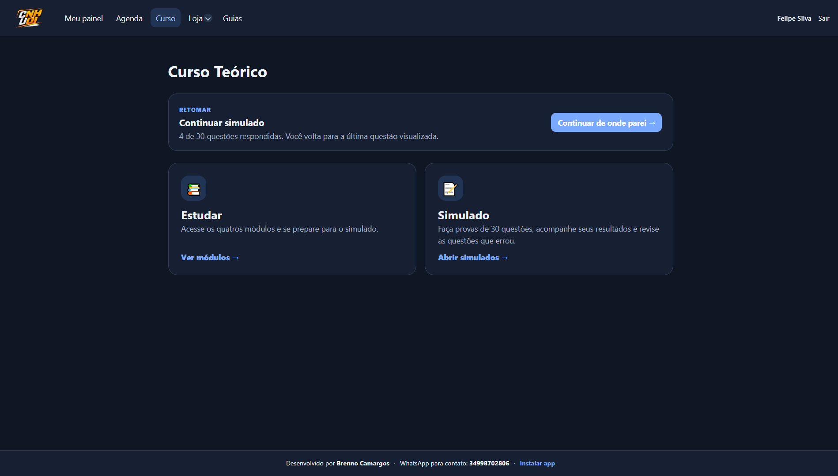Click Instalar app in footer
Screen dimensions: 838x476
pos(537,463)
